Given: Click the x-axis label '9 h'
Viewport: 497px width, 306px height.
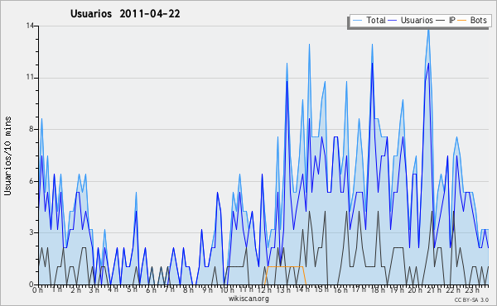Looking at the screenshot, I should point(207,289).
